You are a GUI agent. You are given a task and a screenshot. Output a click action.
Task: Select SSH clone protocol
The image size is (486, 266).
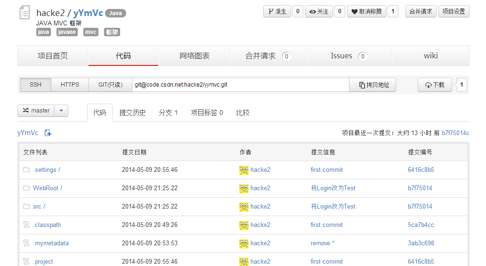click(36, 85)
